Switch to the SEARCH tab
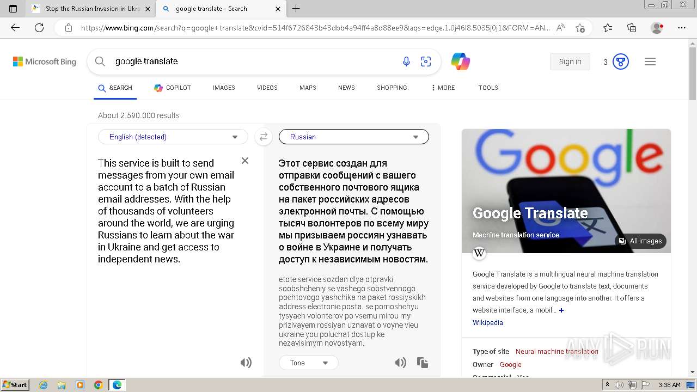 [x=115, y=88]
